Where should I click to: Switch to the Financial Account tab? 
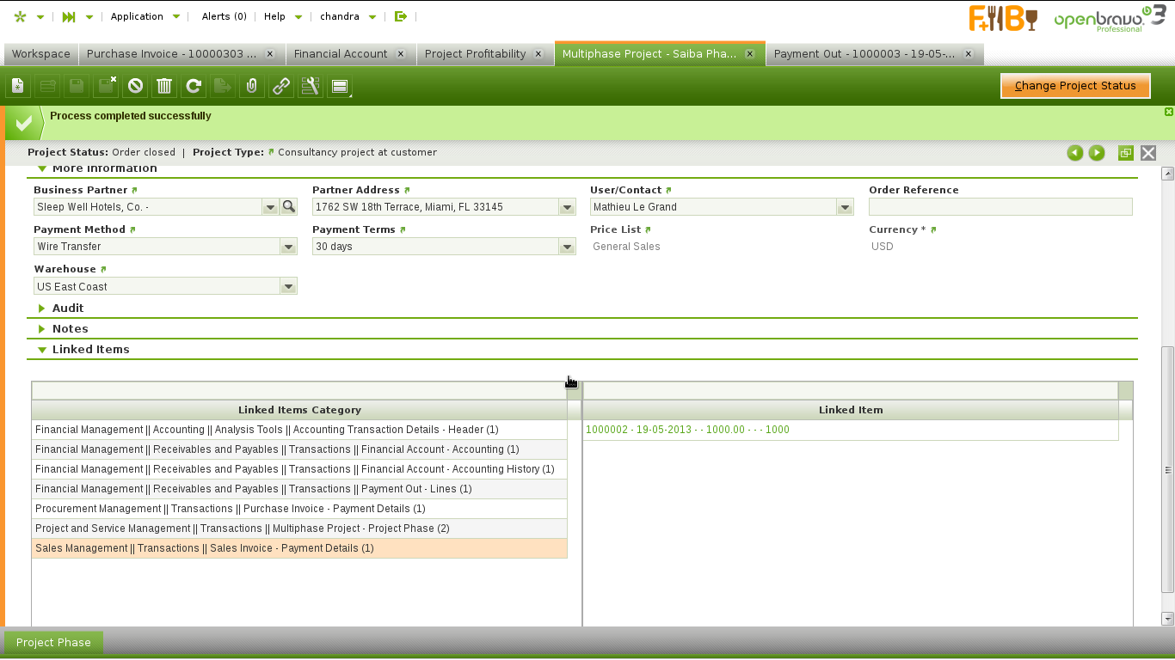coord(341,53)
